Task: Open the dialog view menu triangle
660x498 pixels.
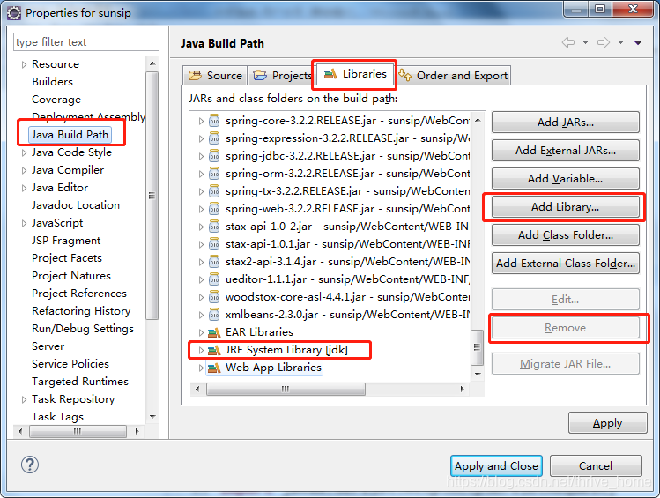Action: click(638, 42)
